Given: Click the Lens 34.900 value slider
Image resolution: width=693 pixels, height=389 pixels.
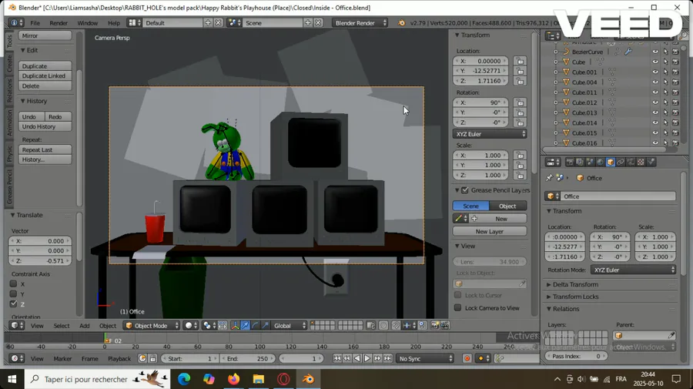Looking at the screenshot, I should coord(489,262).
